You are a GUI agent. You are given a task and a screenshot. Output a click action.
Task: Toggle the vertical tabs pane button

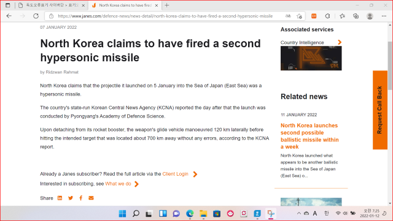pyautogui.click(x=8, y=6)
